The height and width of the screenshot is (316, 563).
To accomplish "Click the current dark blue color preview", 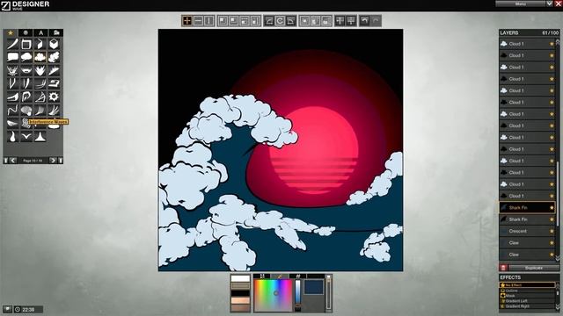I will pos(314,287).
